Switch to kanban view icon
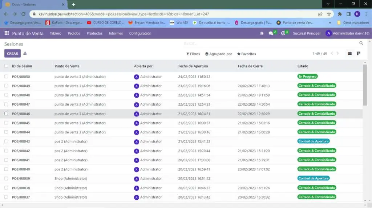372x208 pixels. 359,54
